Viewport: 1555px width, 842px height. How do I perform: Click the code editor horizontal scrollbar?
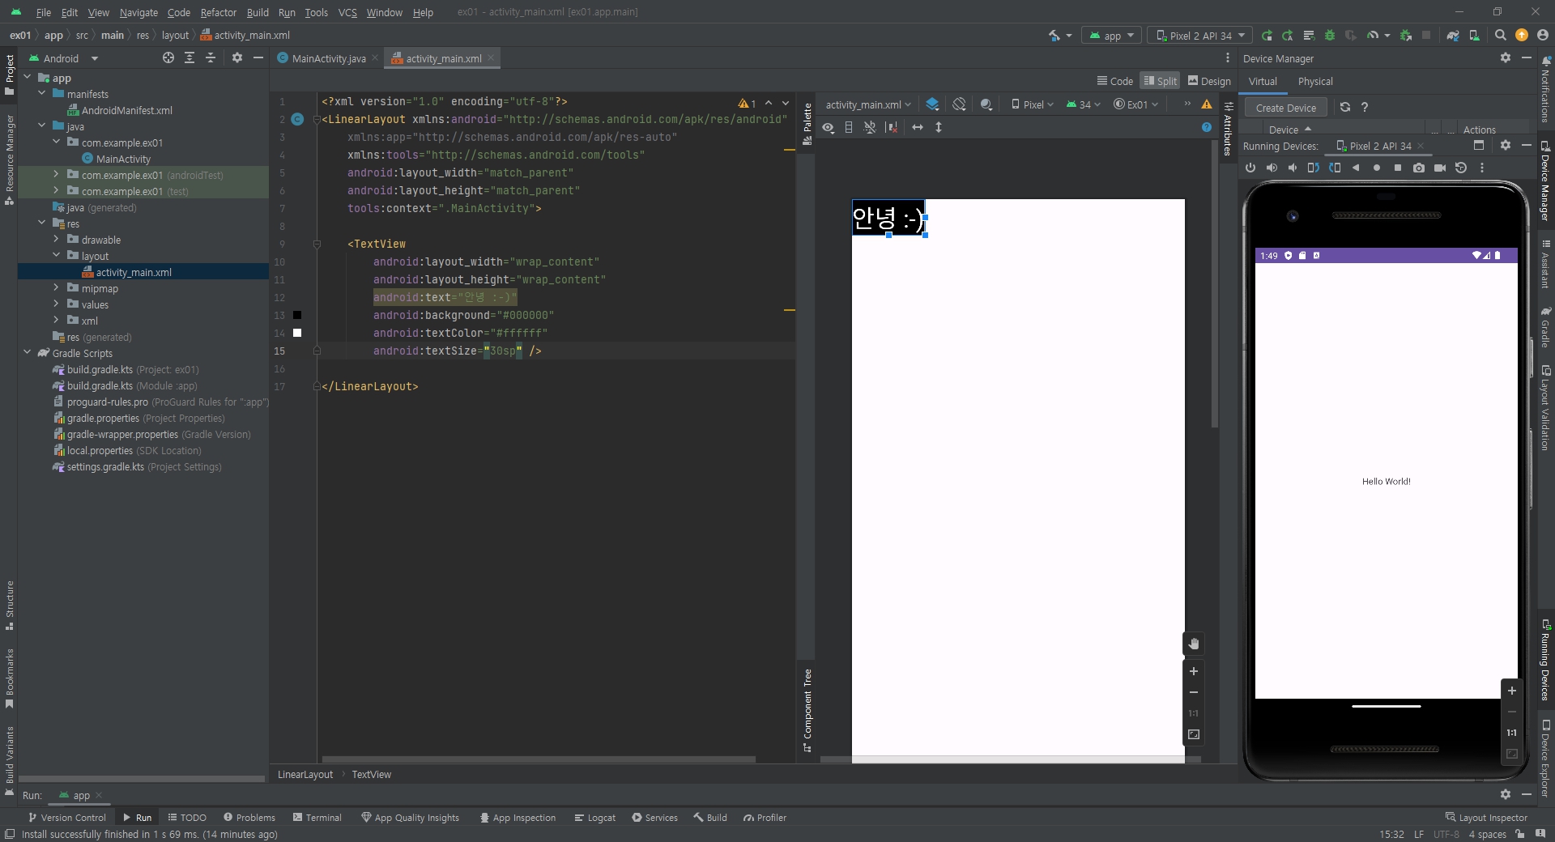(x=539, y=759)
